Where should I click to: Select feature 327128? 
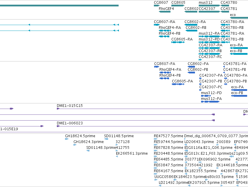click(123, 142)
